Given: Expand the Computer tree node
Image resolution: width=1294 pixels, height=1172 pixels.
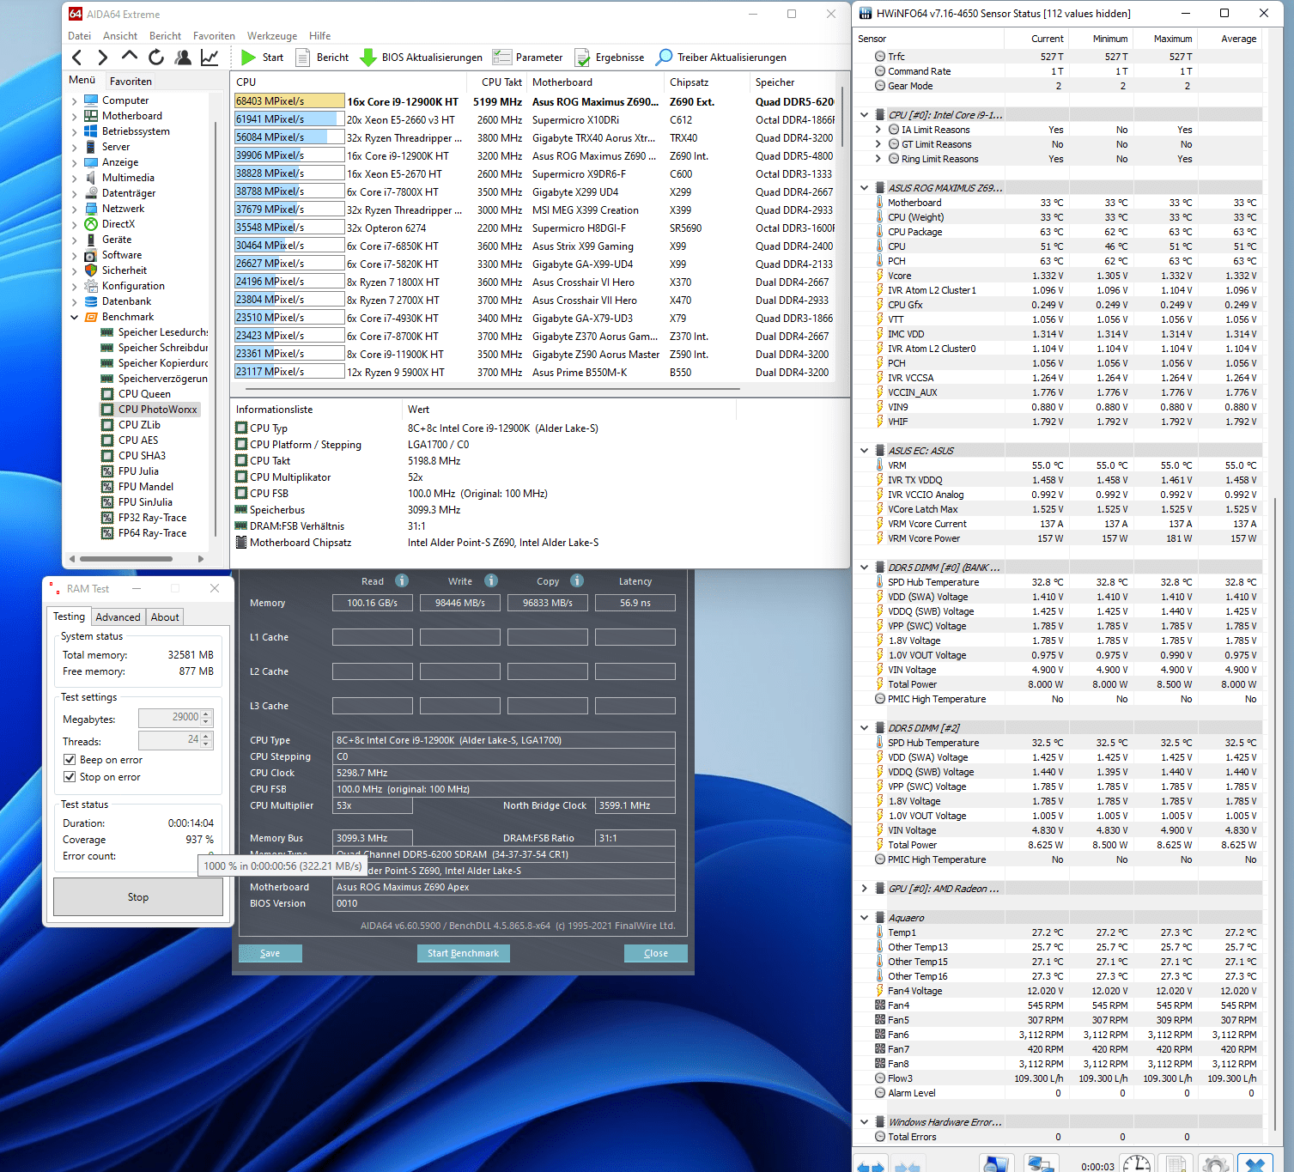Looking at the screenshot, I should 75,100.
